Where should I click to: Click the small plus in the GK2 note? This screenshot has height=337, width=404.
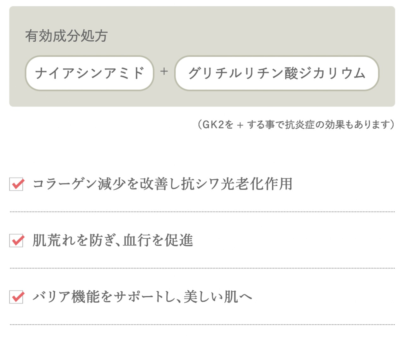(x=240, y=125)
